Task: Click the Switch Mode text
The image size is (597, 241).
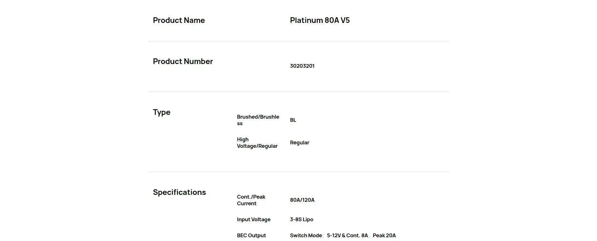Action: (x=306, y=235)
